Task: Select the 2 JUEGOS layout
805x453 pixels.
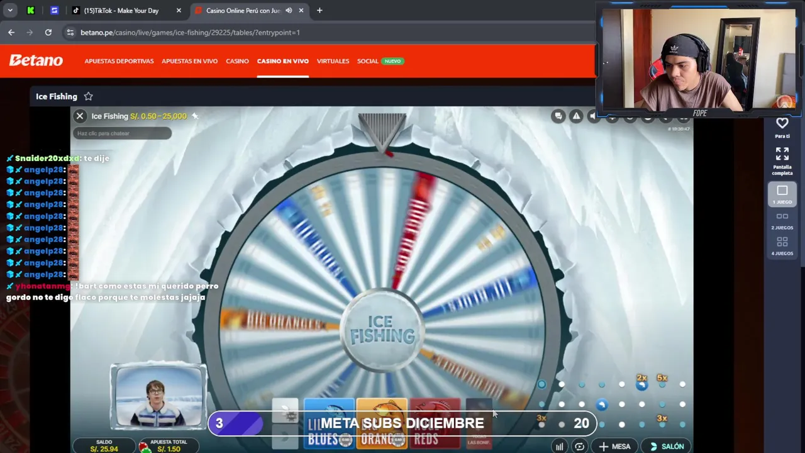Action: click(782, 220)
